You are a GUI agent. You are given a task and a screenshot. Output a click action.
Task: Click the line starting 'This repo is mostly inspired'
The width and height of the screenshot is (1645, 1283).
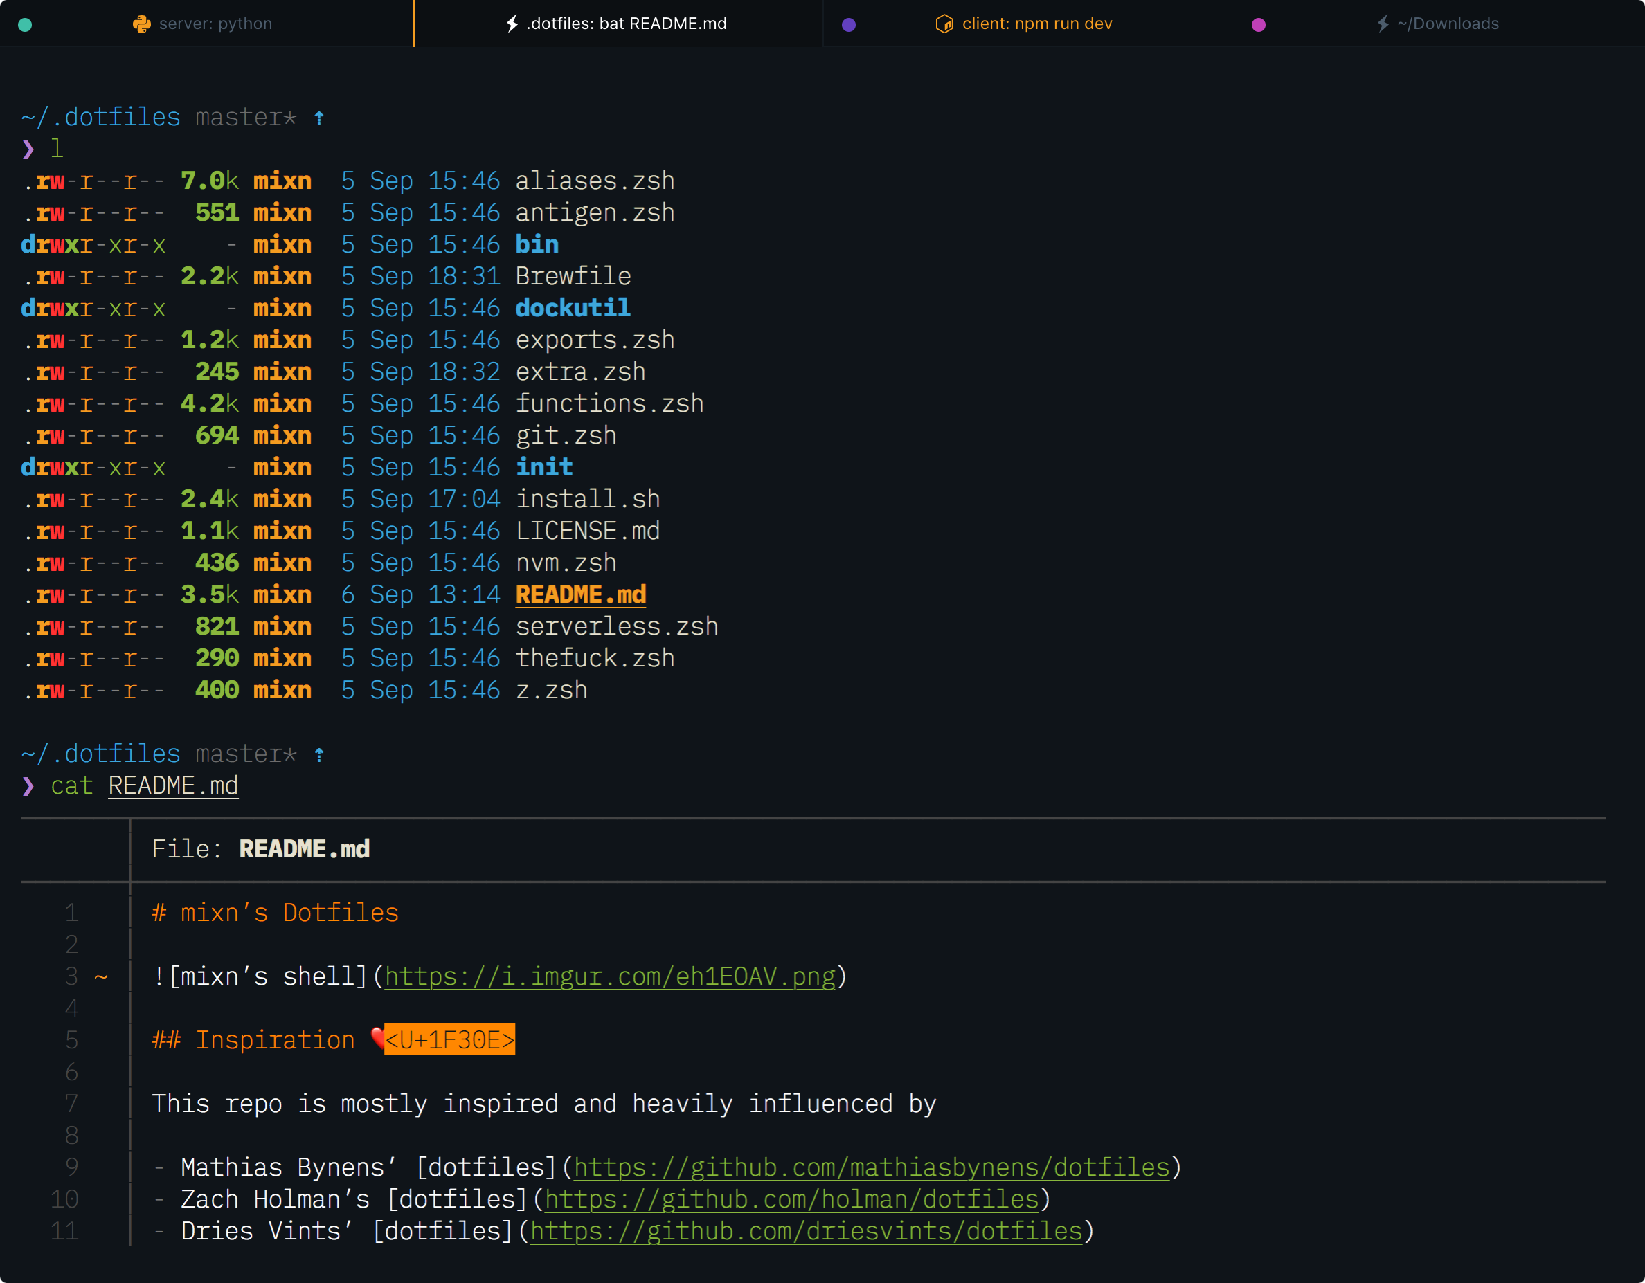543,1104
